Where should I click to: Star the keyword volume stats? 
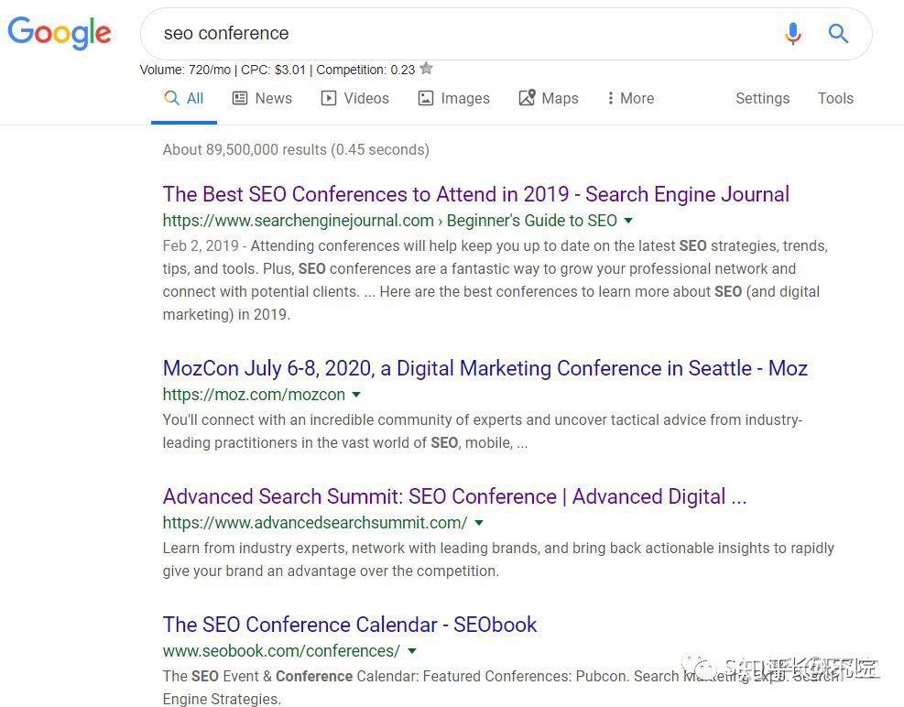[x=426, y=69]
